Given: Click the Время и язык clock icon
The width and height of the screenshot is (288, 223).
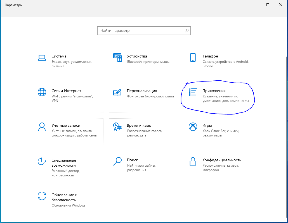Looking at the screenshot, I should [x=117, y=127].
